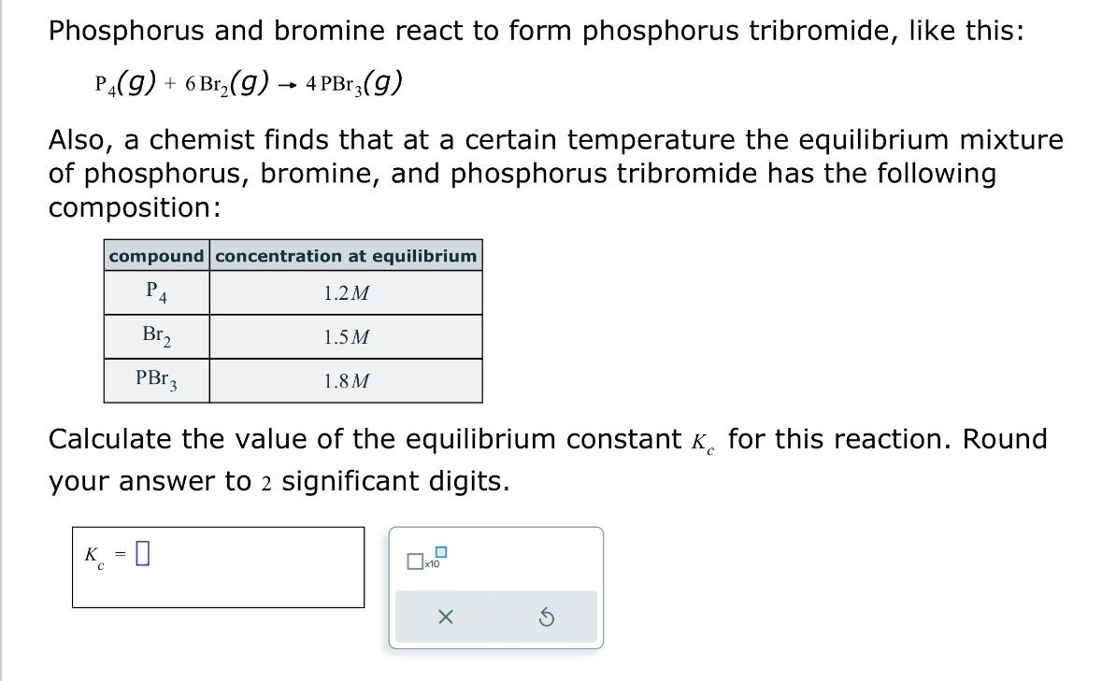
Task: Click the circular arrow beside the X icon
Action: tap(549, 617)
